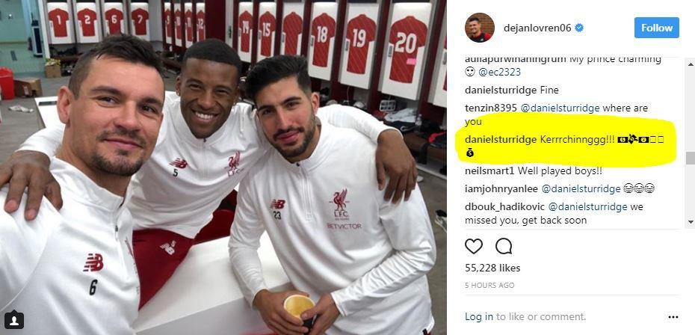Like the post with the heart icon
695x335 pixels.
pos(473,246)
